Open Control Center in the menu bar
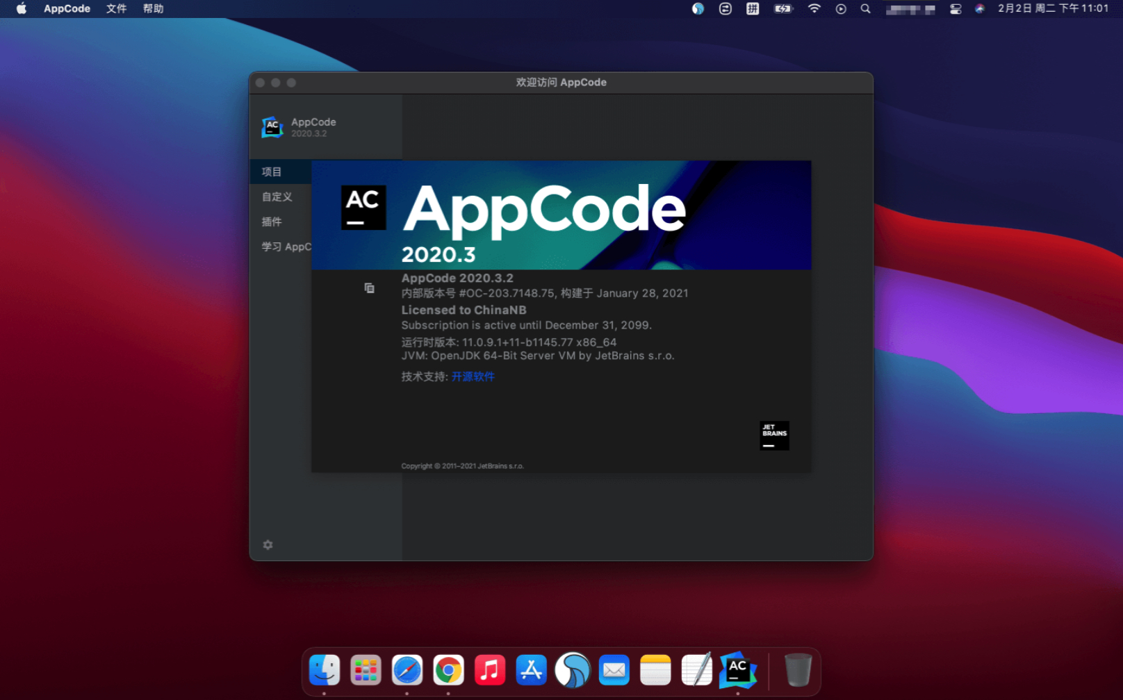Viewport: 1123px width, 700px height. click(x=956, y=8)
